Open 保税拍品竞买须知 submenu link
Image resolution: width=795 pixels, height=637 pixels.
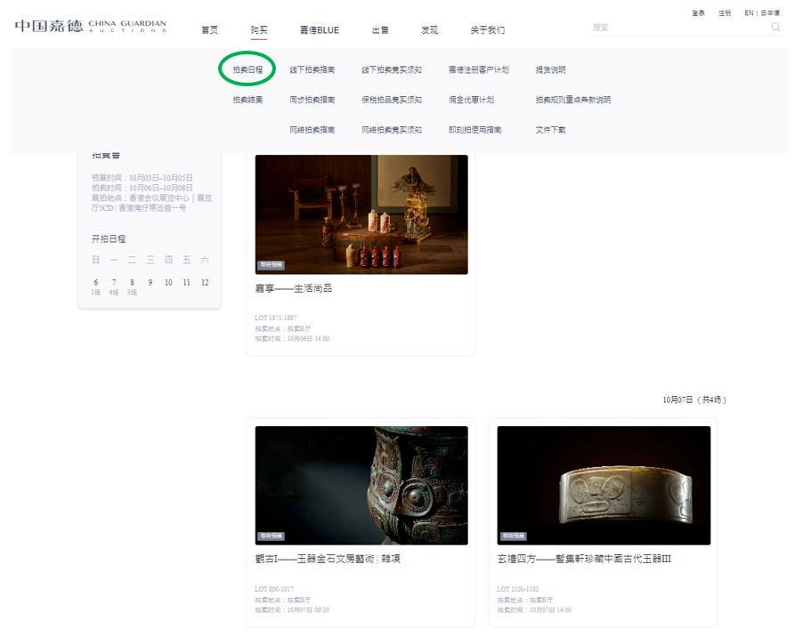click(x=392, y=100)
